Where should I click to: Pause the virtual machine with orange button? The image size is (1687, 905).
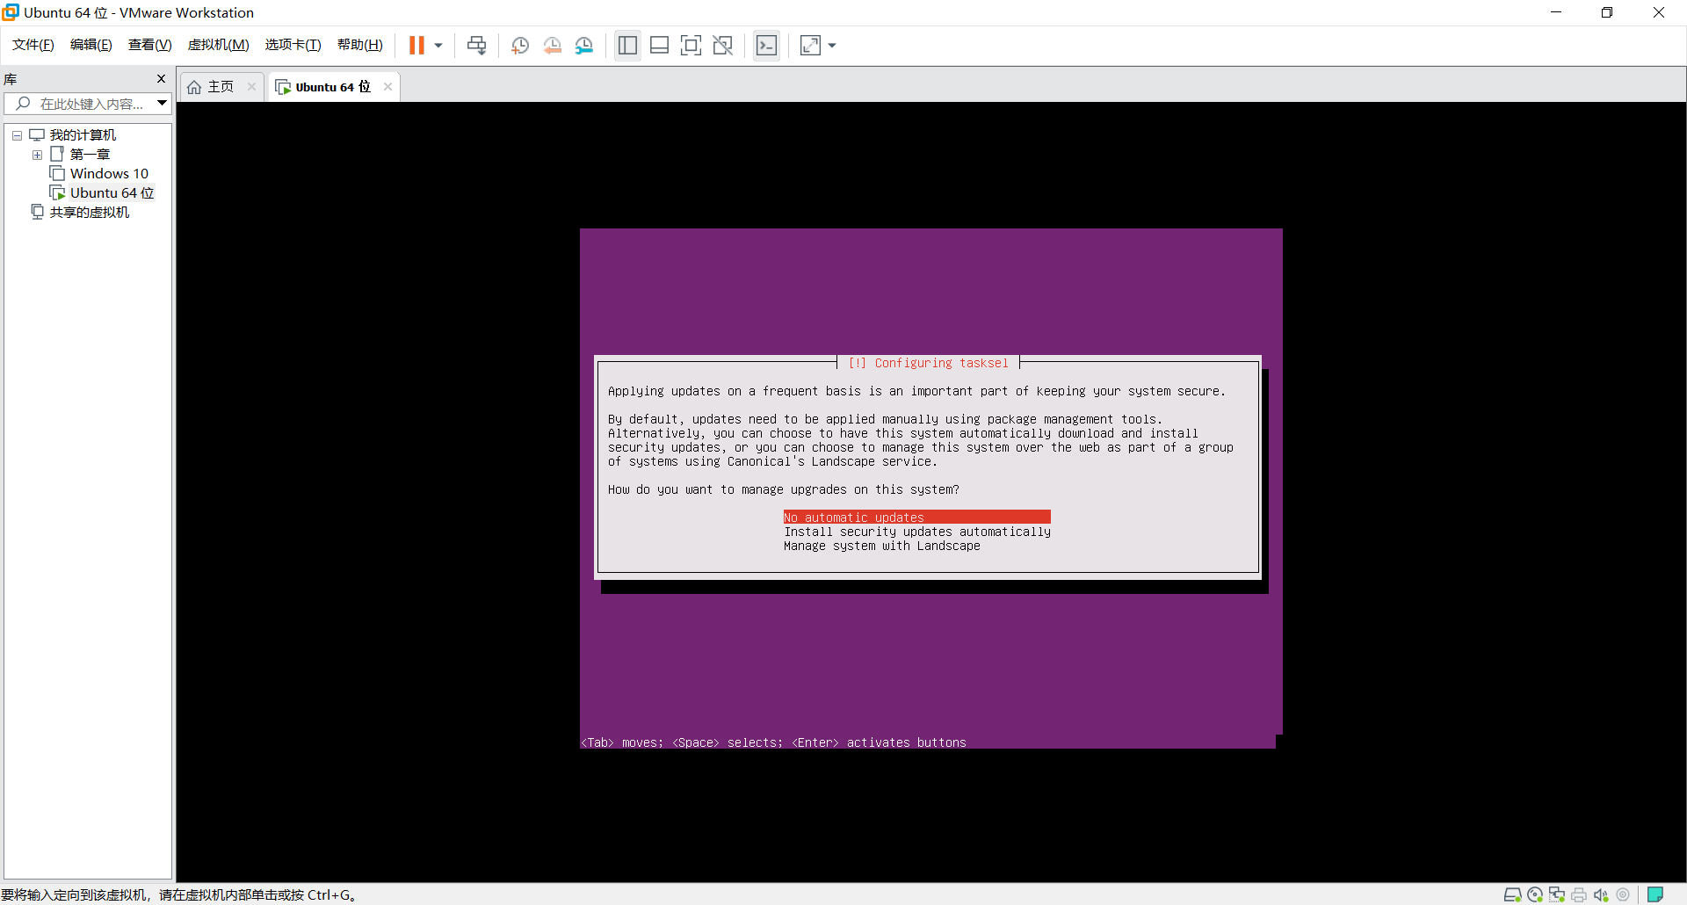click(416, 46)
